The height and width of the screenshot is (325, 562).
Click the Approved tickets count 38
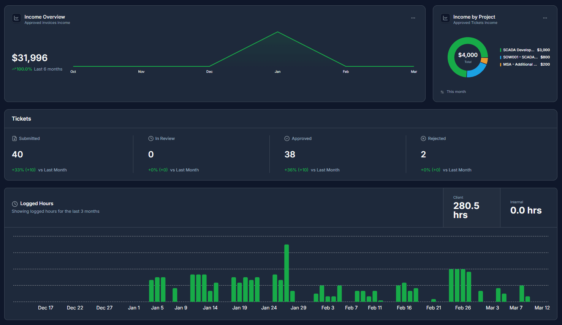pos(290,154)
